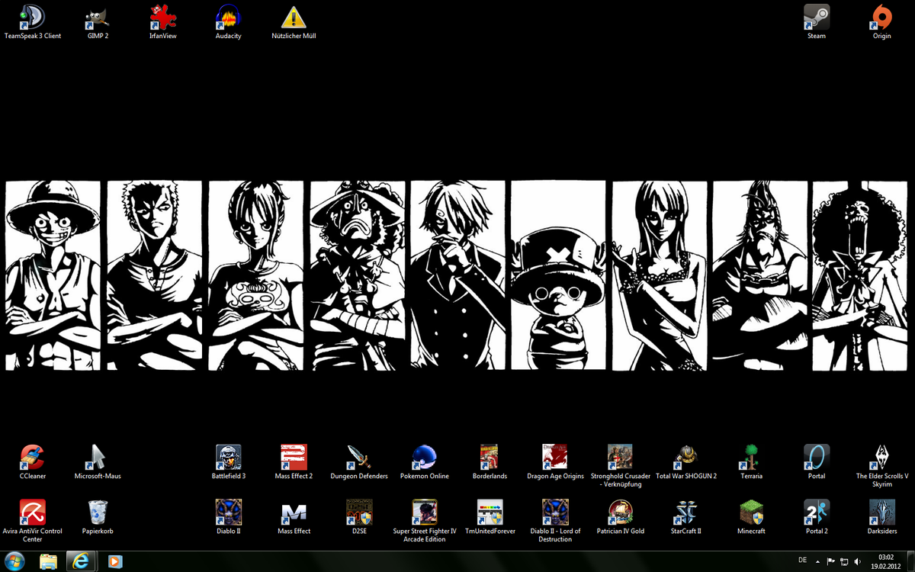Click the DE language indicator
The width and height of the screenshot is (915, 572).
pyautogui.click(x=801, y=559)
